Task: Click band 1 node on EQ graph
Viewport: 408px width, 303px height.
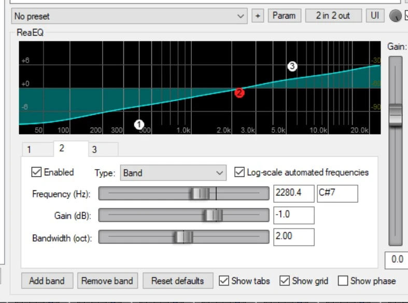Action: point(138,124)
